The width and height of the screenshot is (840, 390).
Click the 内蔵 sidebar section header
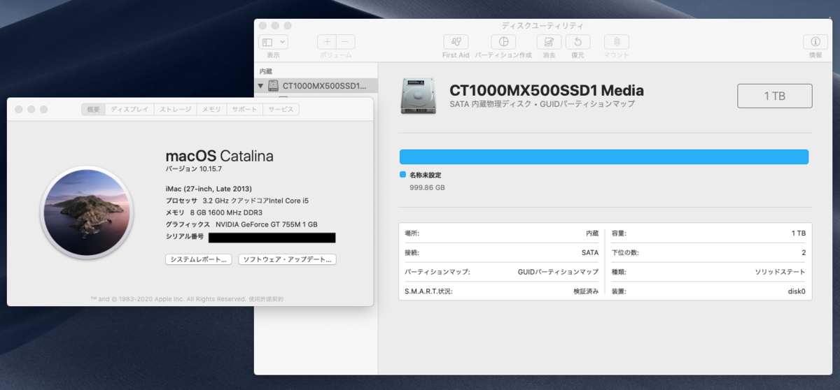[x=266, y=71]
